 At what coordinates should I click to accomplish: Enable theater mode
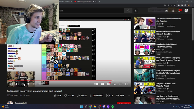point(121,84)
